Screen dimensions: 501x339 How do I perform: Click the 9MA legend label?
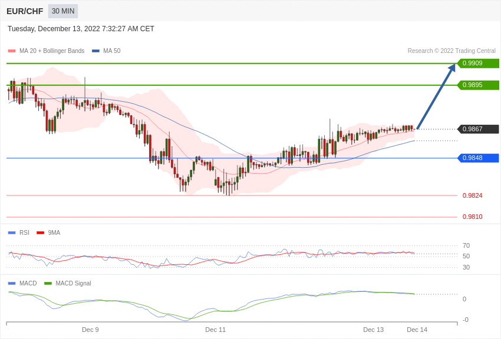54,233
